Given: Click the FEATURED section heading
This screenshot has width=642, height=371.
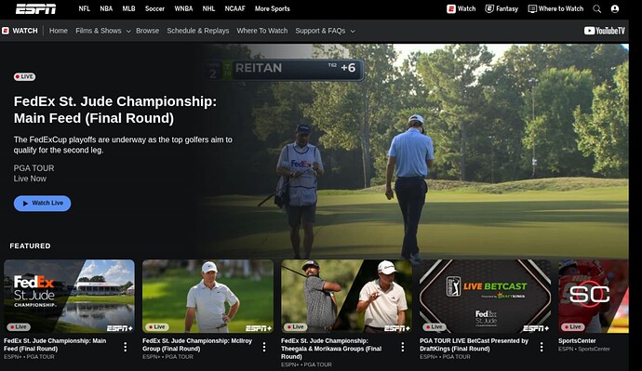Looking at the screenshot, I should click(x=31, y=245).
